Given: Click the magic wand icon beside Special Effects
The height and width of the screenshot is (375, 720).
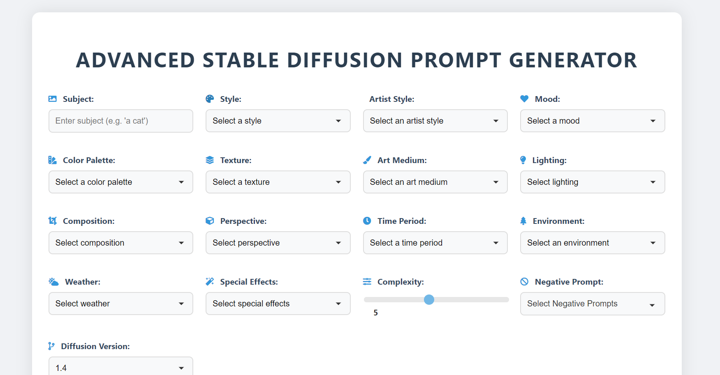Looking at the screenshot, I should (x=210, y=282).
